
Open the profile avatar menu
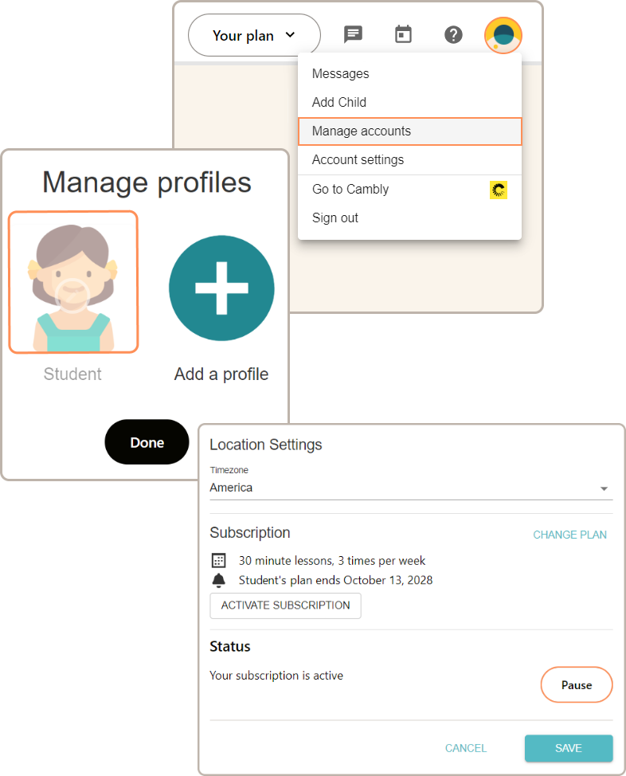pos(503,36)
